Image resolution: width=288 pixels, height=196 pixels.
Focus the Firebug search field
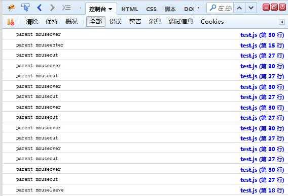click(x=220, y=8)
